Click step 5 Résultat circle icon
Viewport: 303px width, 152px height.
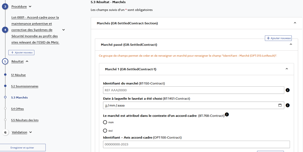click(x=5, y=62)
